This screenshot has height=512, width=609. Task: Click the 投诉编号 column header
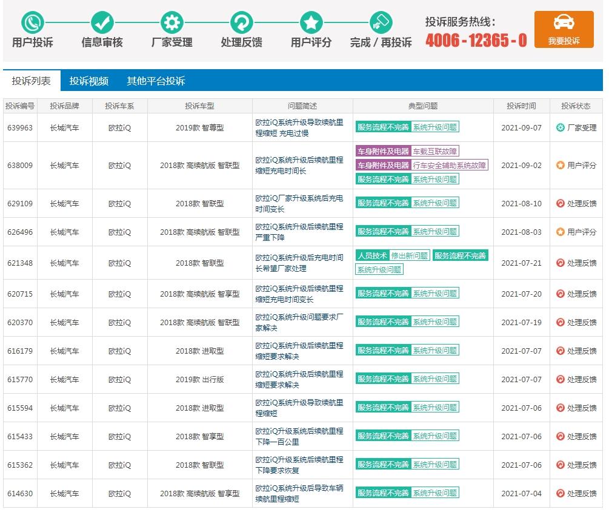(20, 106)
